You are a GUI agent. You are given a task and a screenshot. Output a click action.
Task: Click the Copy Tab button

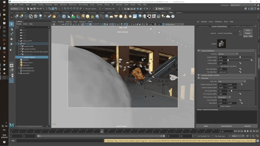247,126
